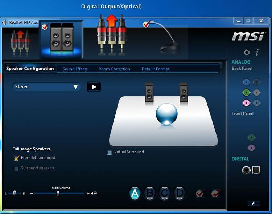Click the Front Panel label
The width and height of the screenshot is (272, 214).
243,113
